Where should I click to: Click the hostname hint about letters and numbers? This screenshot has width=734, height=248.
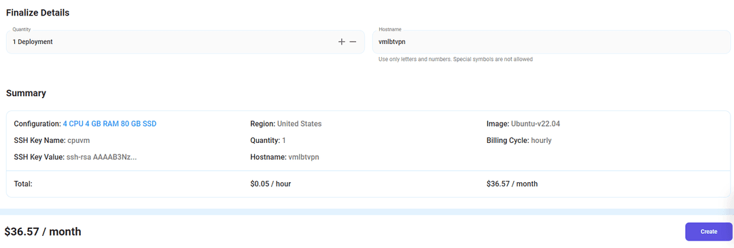point(455,60)
